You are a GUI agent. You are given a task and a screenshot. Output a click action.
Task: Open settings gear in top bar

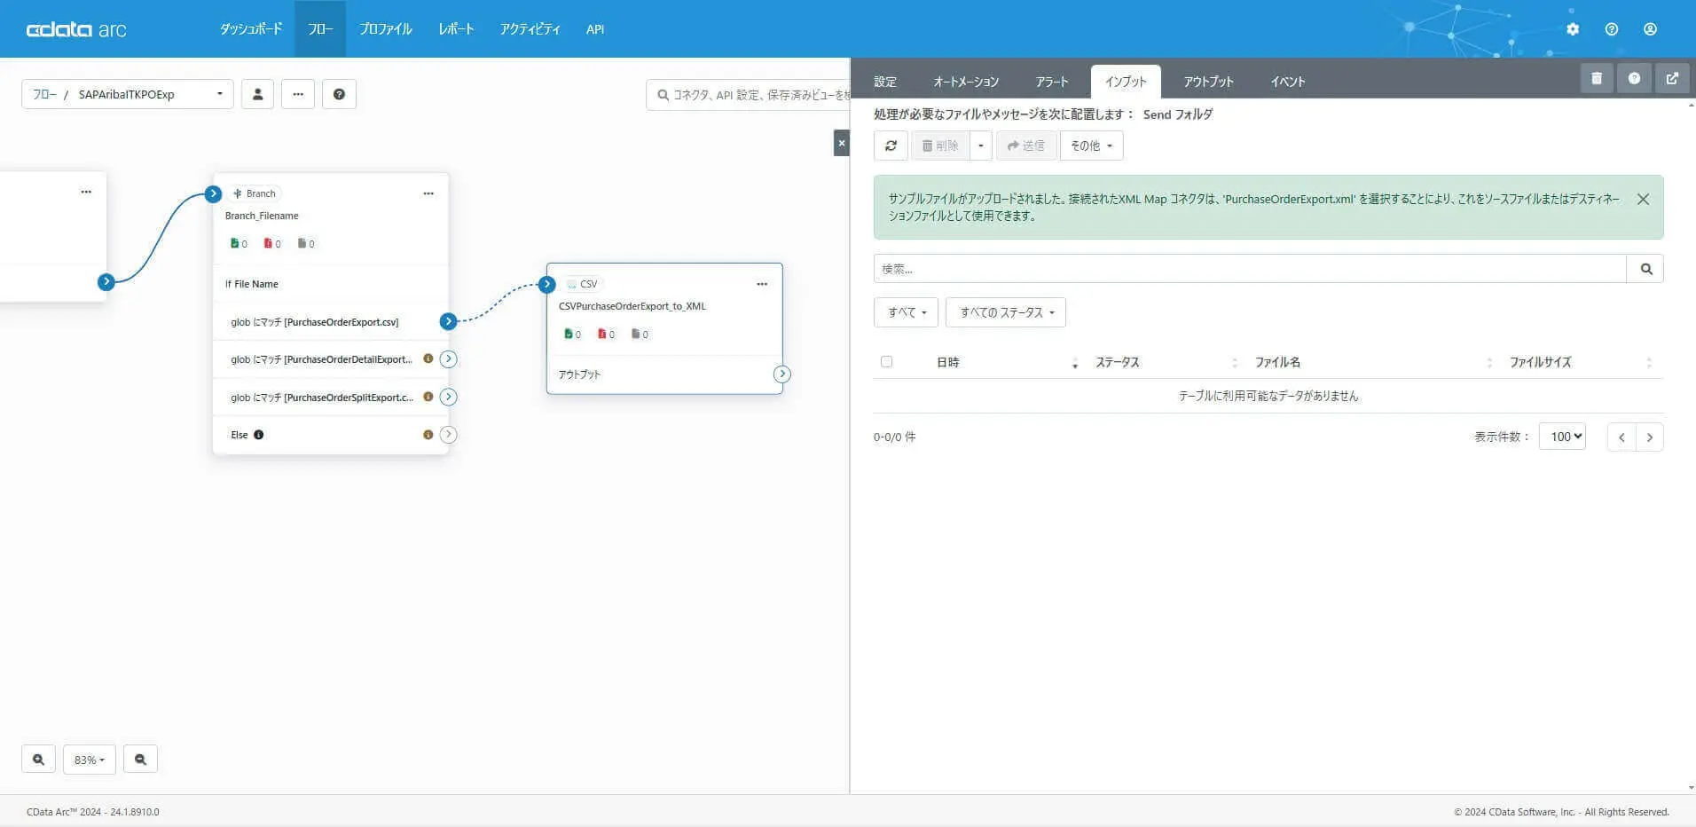pyautogui.click(x=1573, y=29)
